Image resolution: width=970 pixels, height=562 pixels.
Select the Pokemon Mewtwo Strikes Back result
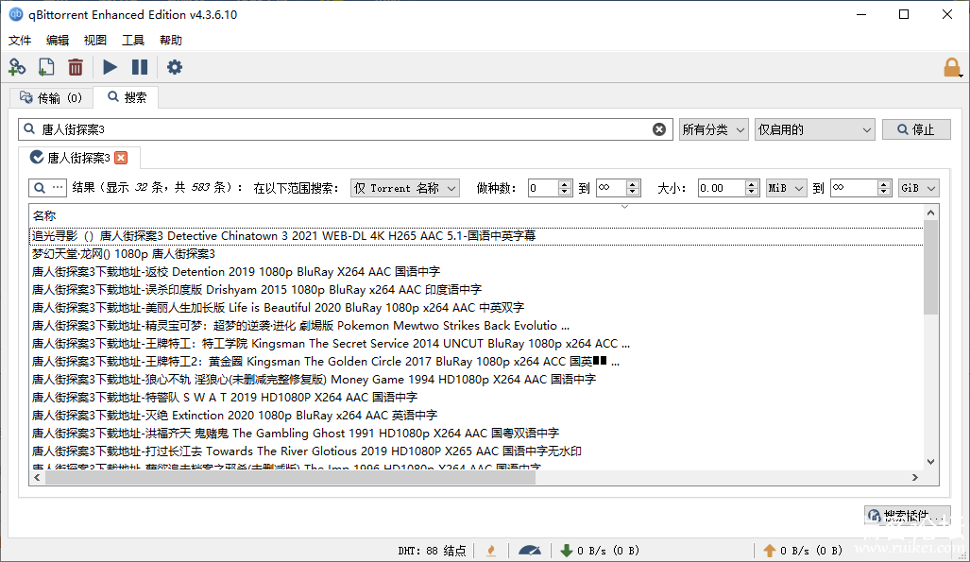tap(476, 326)
